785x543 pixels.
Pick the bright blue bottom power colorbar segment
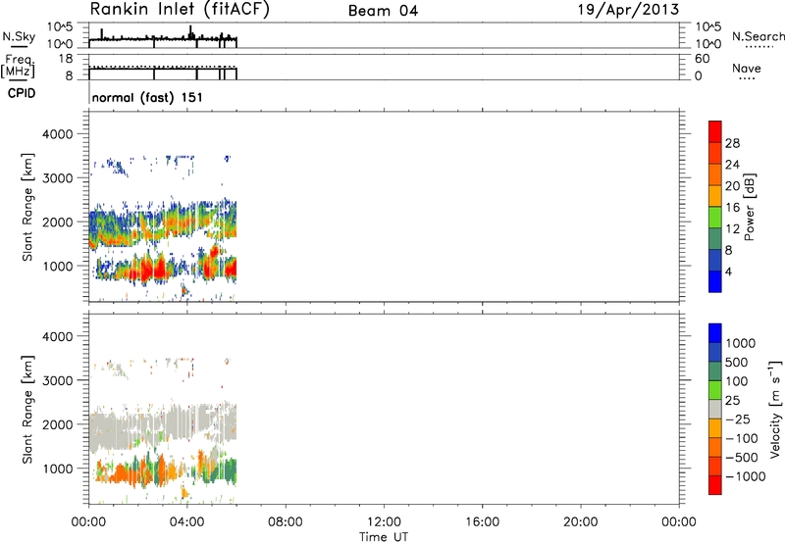pyautogui.click(x=715, y=282)
